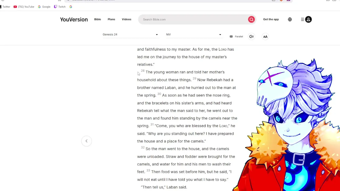Go to previous chapter arrow
The width and height of the screenshot is (340, 191).
86,141
